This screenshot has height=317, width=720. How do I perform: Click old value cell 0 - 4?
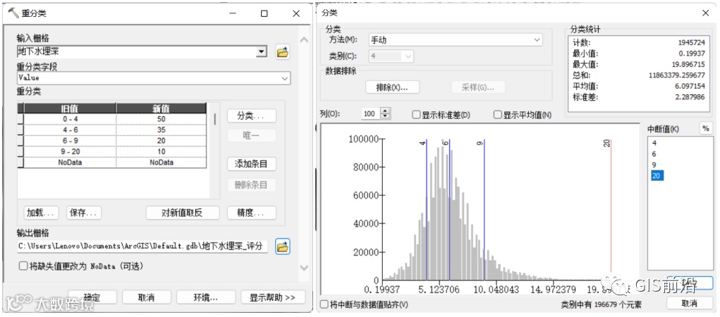(69, 119)
